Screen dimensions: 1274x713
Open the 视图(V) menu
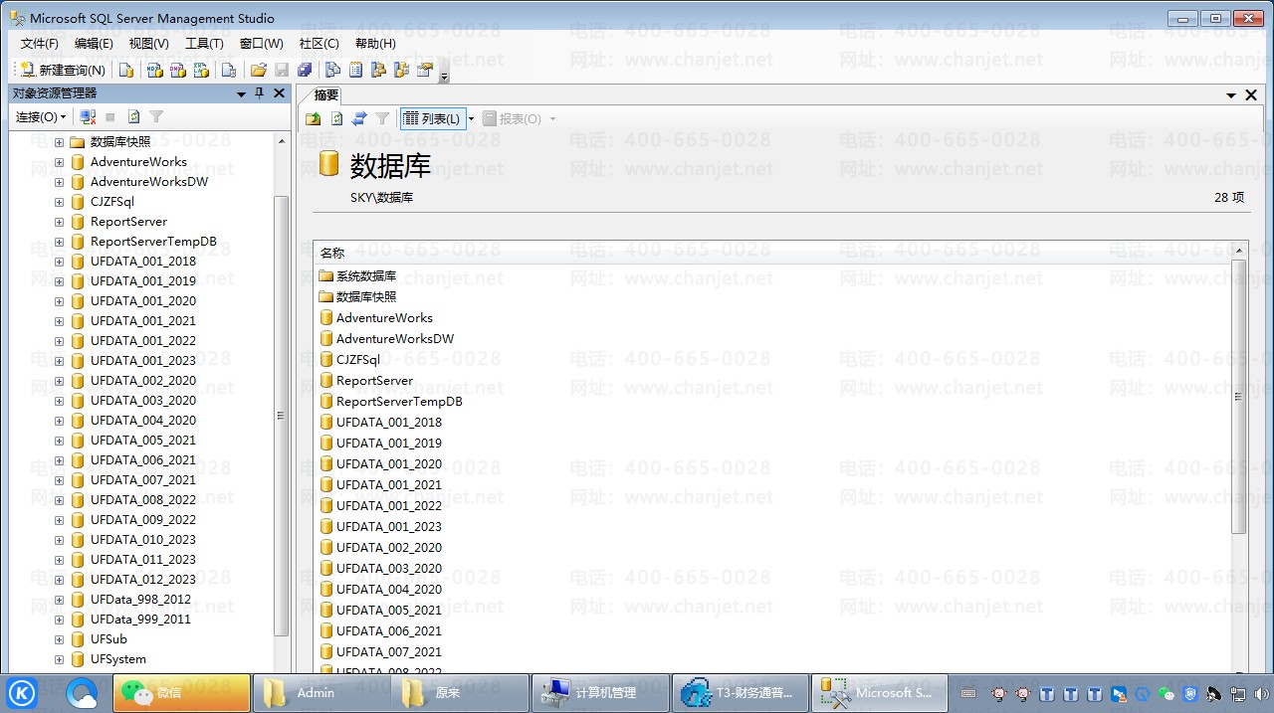[x=149, y=44]
